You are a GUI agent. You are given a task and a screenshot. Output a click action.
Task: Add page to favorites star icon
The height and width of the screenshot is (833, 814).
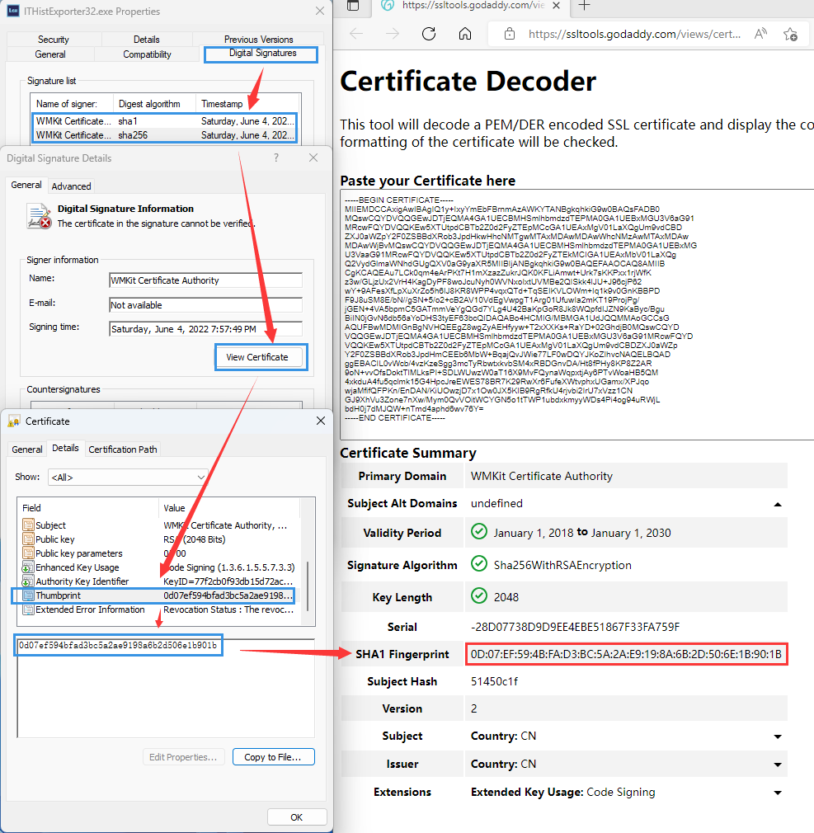(x=790, y=34)
